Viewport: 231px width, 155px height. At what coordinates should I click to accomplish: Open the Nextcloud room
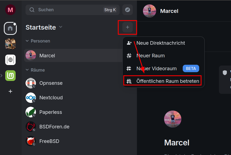coord(51,98)
